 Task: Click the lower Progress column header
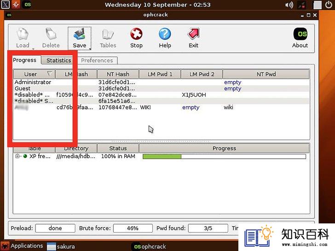coord(224,148)
